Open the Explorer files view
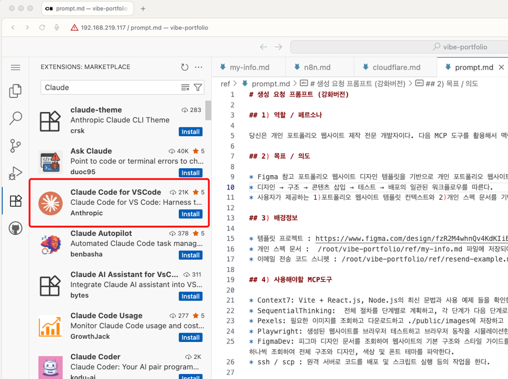Screen dimensions: 508x379 (15, 91)
